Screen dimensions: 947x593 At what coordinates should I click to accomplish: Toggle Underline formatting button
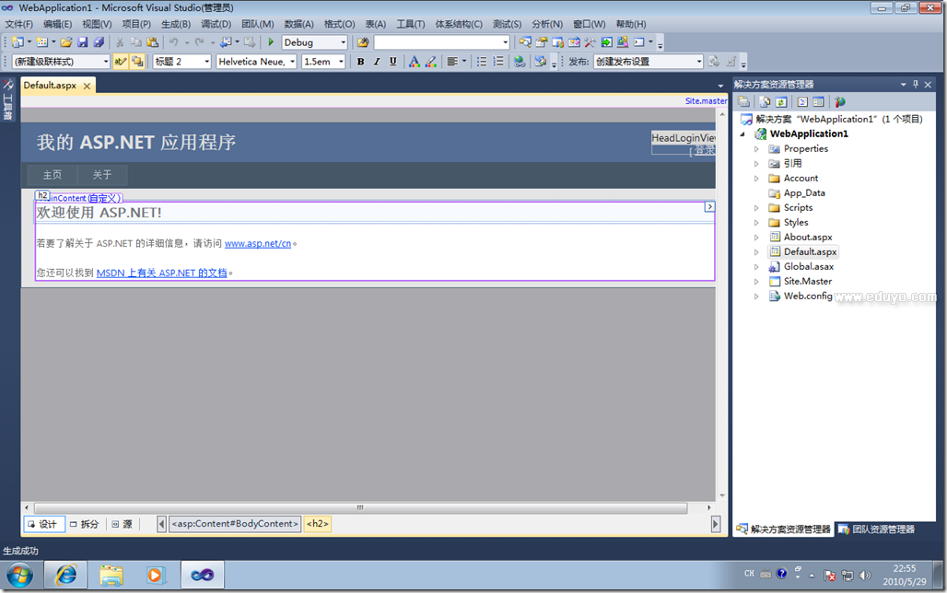click(x=393, y=62)
